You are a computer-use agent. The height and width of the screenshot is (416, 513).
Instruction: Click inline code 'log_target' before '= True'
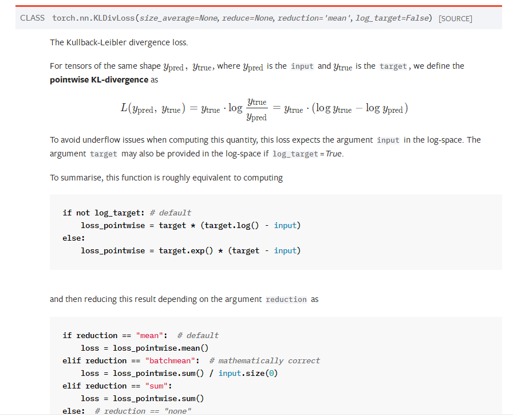[295, 154]
